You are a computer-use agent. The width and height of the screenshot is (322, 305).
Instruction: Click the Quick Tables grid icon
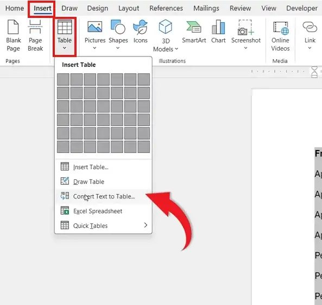(65, 225)
